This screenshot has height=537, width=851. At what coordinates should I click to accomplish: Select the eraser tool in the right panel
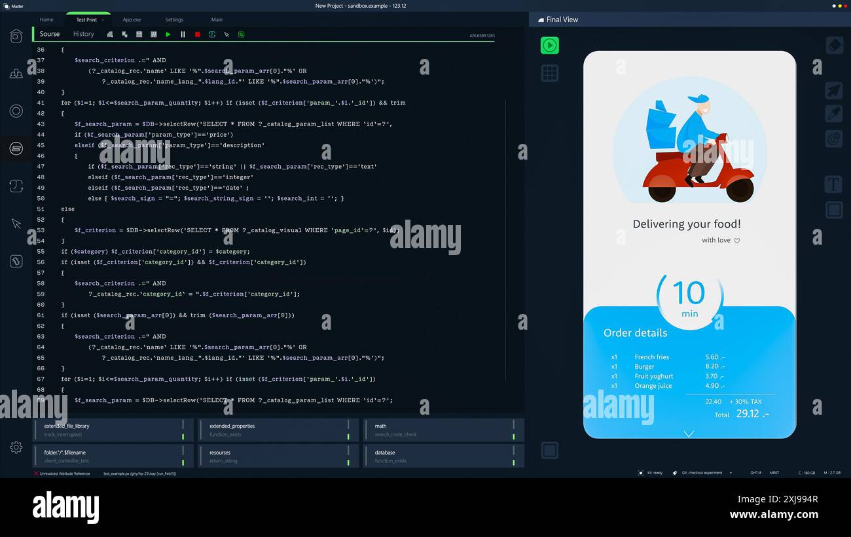point(833,45)
